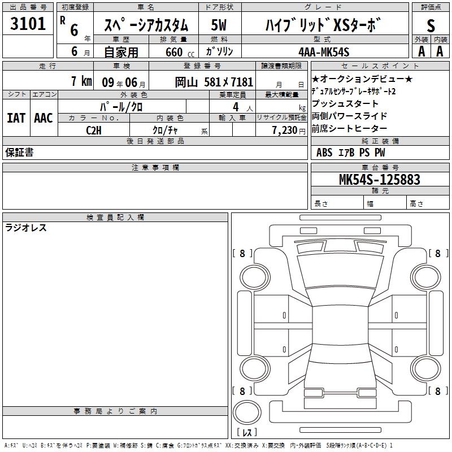The image size is (452, 452).
Task: Click the rear window in car diagram
Action: coord(340,353)
